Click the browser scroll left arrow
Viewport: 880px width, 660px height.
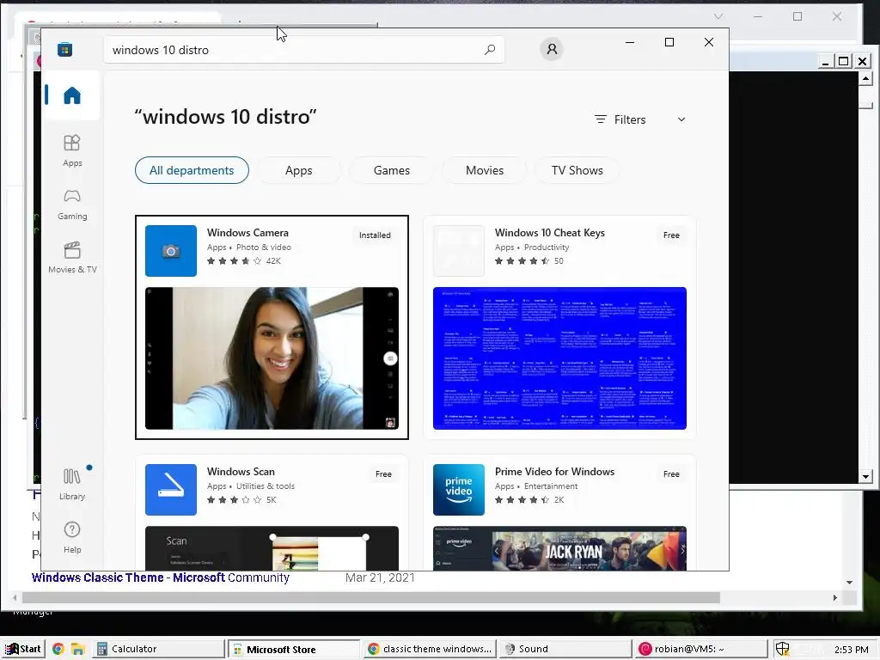click(15, 598)
